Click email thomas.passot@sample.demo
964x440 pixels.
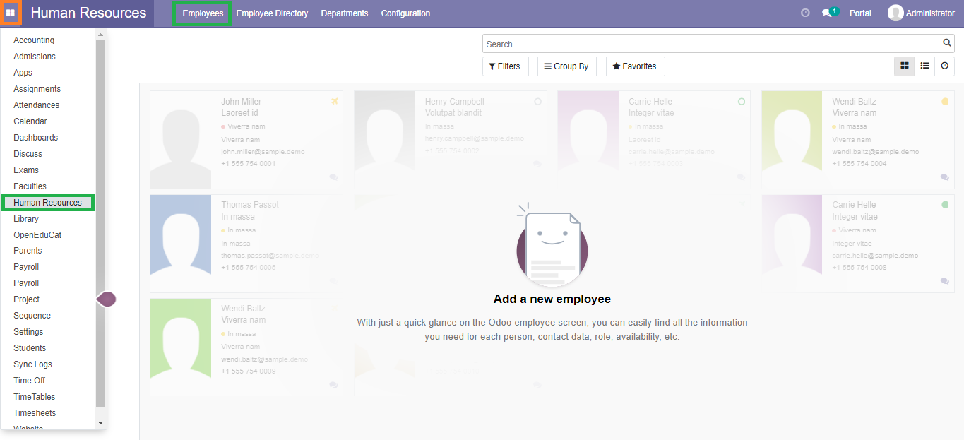point(270,256)
